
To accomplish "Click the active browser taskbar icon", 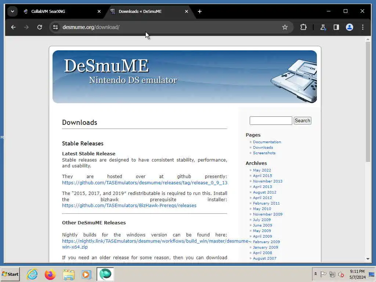I will 105,274.
